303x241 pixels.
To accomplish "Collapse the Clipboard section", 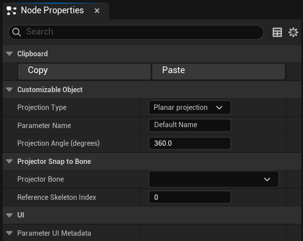I will 9,54.
